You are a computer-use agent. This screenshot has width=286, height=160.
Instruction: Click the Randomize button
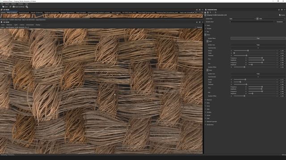pyautogui.click(x=280, y=22)
